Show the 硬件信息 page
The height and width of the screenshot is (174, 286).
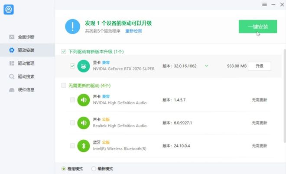coord(27,90)
